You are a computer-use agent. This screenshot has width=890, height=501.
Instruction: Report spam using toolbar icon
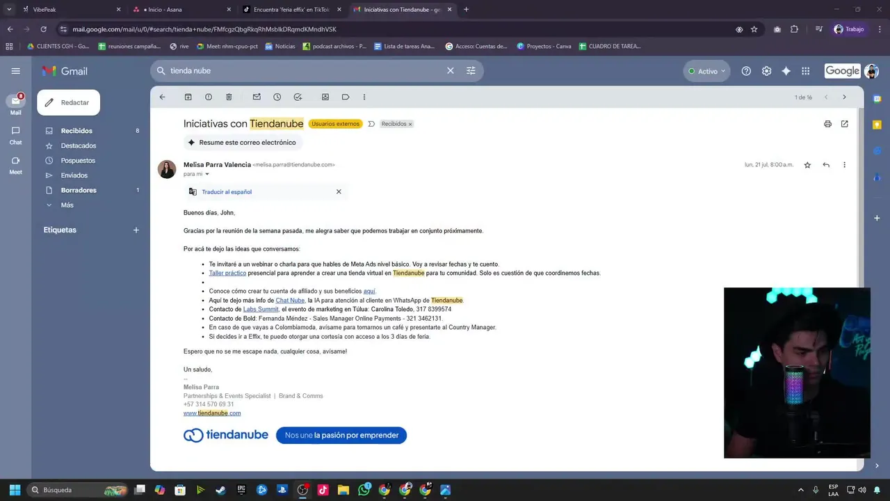[208, 97]
